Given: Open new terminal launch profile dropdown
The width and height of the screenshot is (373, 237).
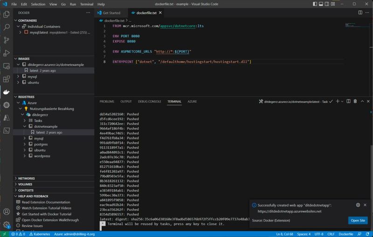Looking at the screenshot, I should [x=342, y=101].
